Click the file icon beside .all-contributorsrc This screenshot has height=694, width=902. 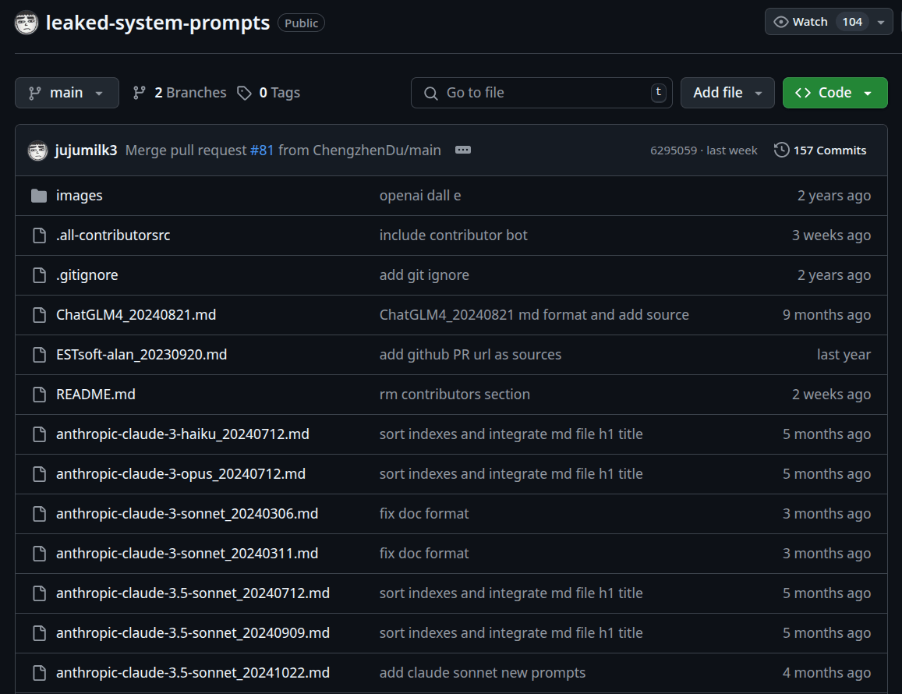coord(39,235)
